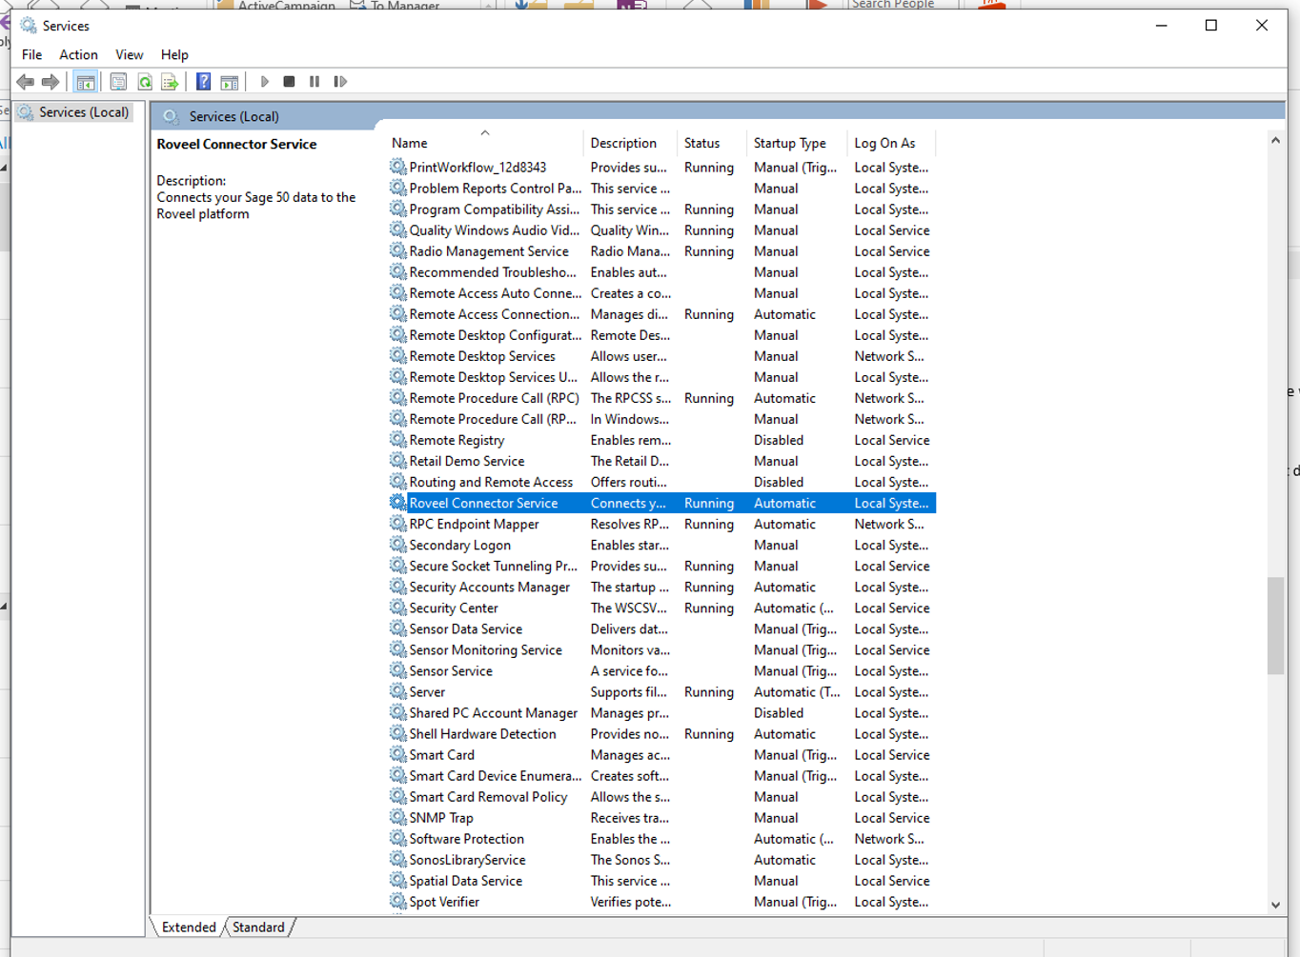Viewport: 1300px width, 957px height.
Task: Select Sensor Monitoring Service row
Action: tap(662, 649)
